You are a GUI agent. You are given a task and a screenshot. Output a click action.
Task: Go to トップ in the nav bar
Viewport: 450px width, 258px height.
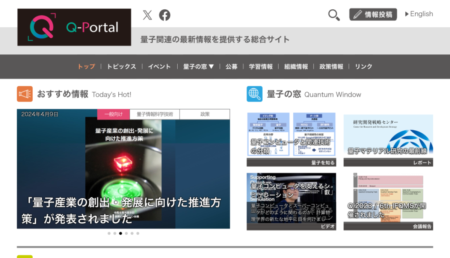pos(87,67)
